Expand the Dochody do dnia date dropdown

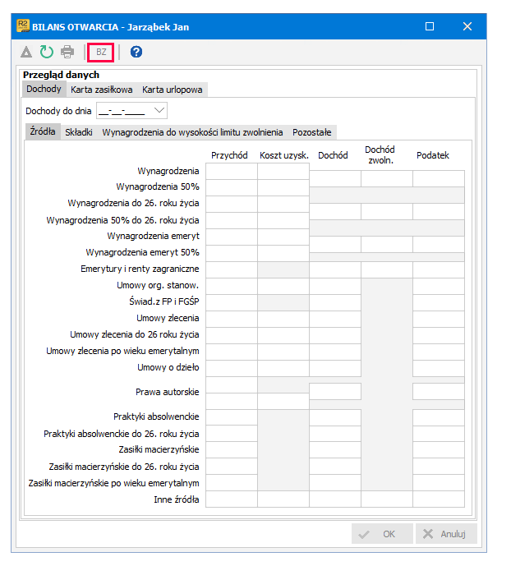(x=159, y=110)
